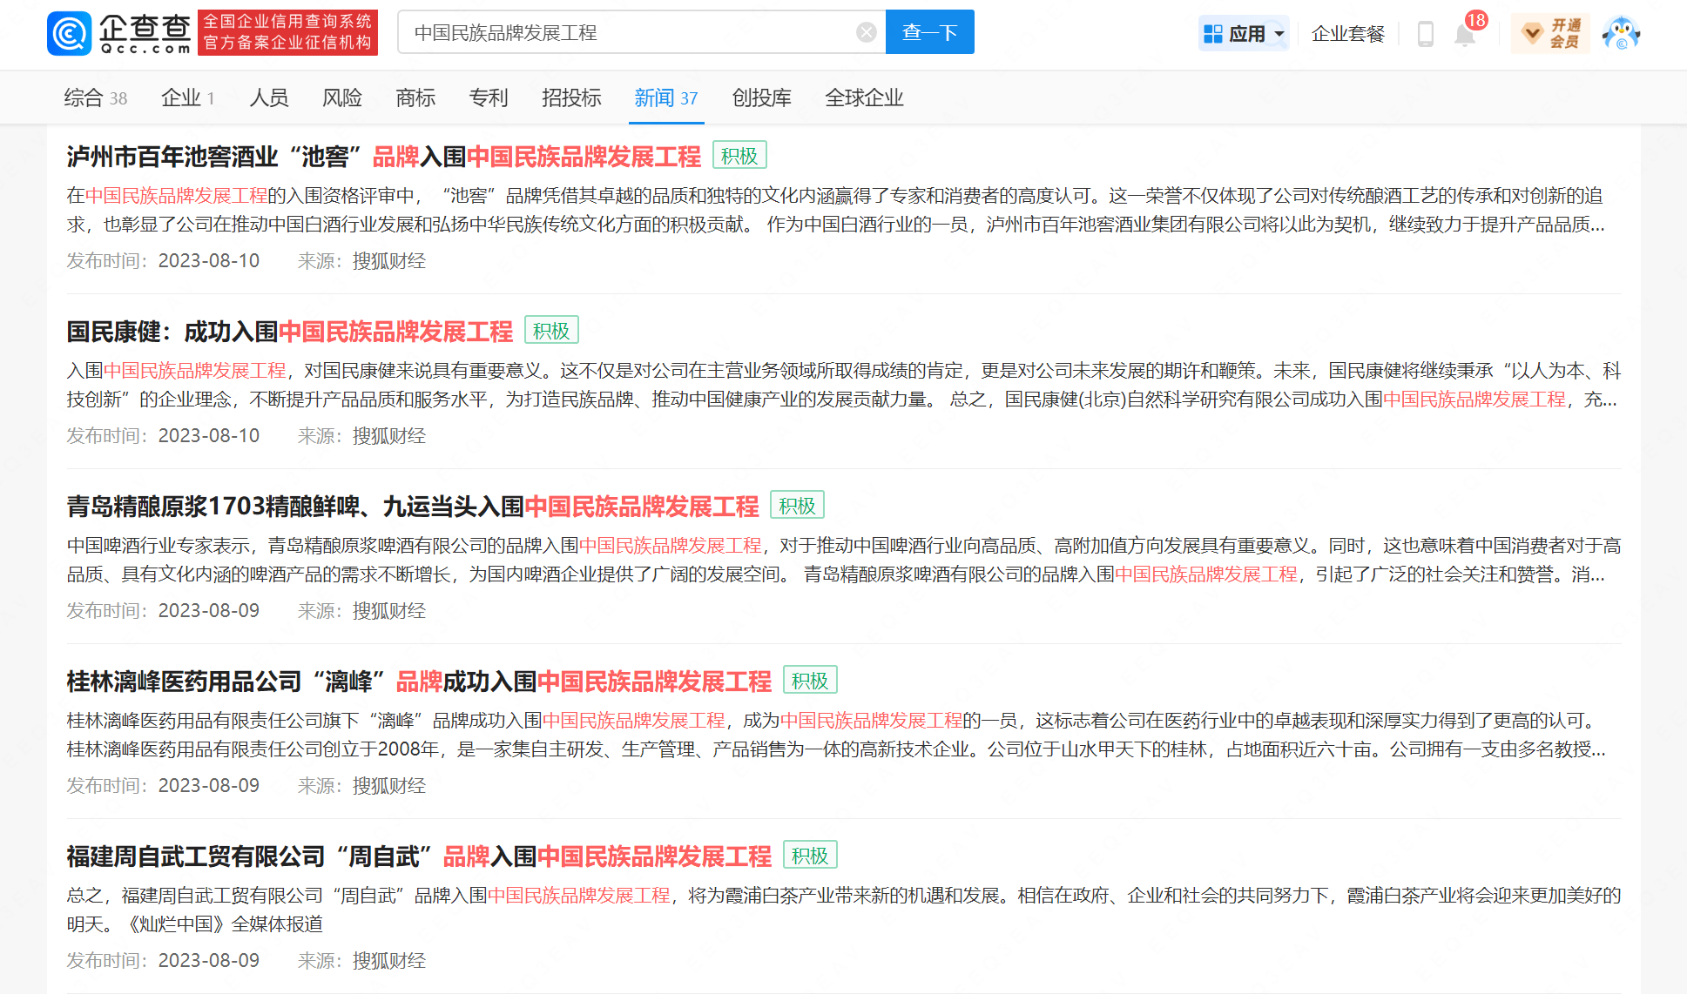Click date 2023-08-10 under 国民康健 article

click(x=209, y=436)
